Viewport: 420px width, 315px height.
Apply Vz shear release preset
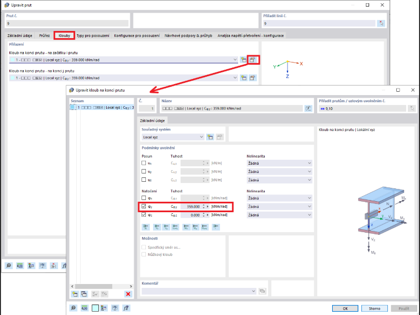pos(166,227)
